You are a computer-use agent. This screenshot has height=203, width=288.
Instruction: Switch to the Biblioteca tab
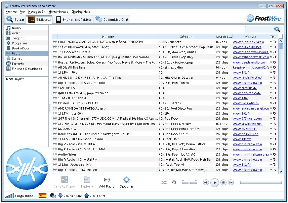pos(39,19)
